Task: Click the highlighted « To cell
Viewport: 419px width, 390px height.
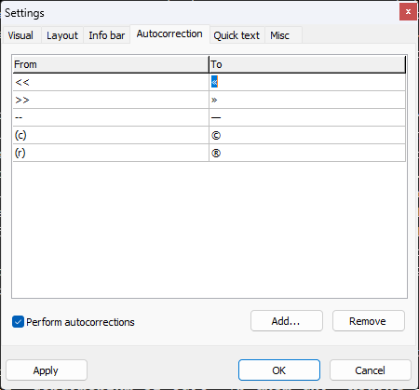Action: pyautogui.click(x=307, y=82)
